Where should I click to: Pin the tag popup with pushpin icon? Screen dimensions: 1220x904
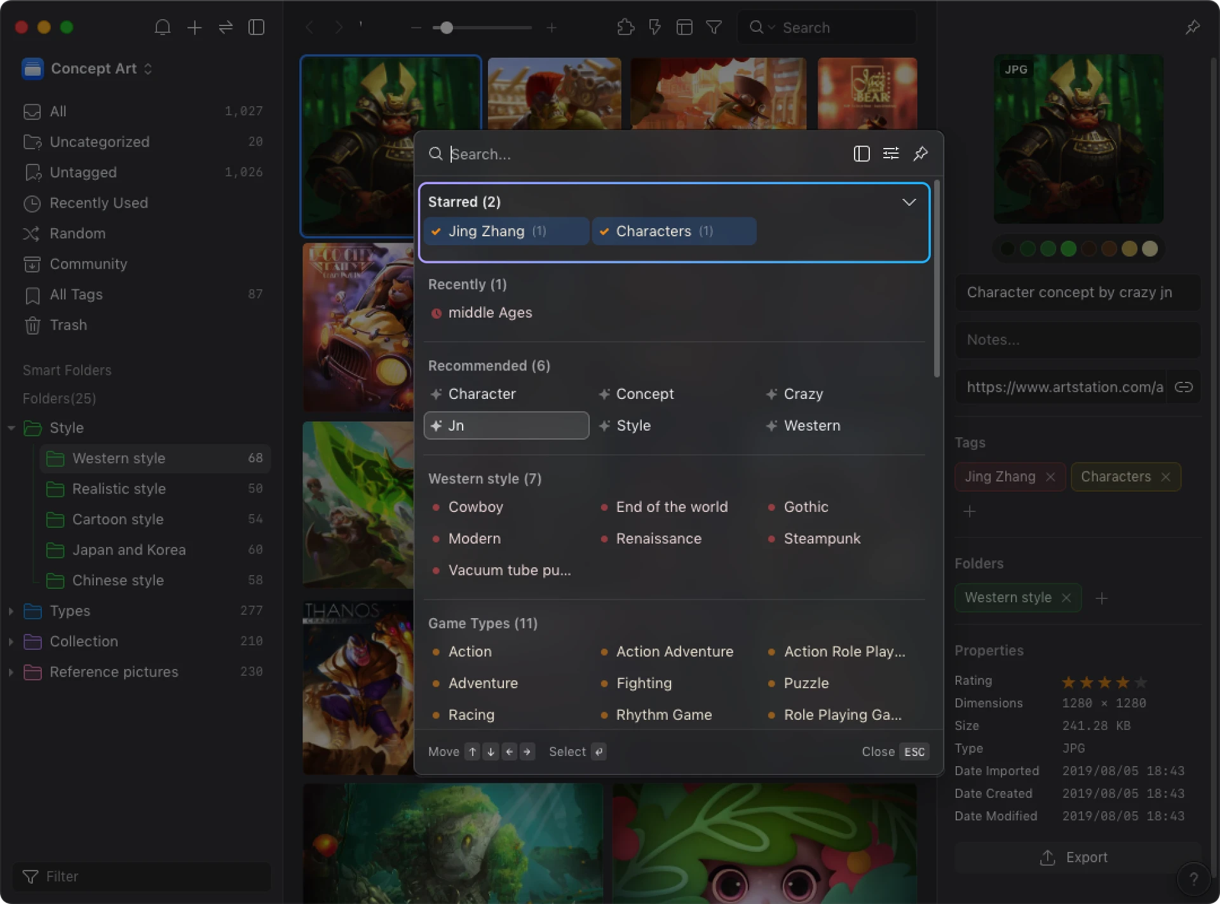[x=920, y=154]
